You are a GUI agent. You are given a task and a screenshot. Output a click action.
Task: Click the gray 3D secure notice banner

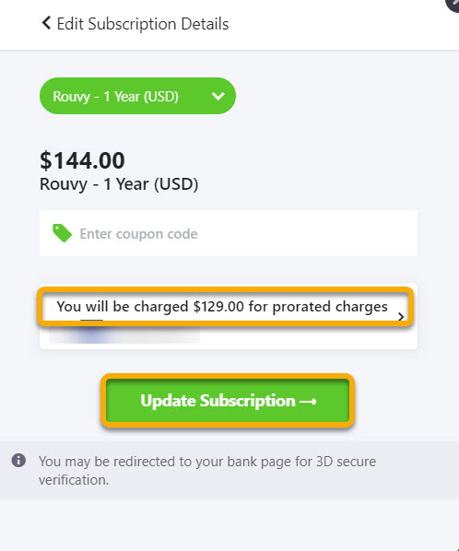(229, 470)
